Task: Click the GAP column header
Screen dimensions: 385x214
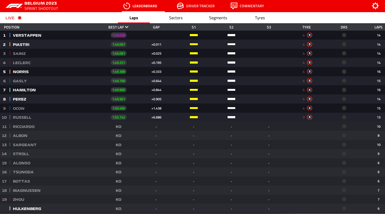Action: [x=156, y=27]
